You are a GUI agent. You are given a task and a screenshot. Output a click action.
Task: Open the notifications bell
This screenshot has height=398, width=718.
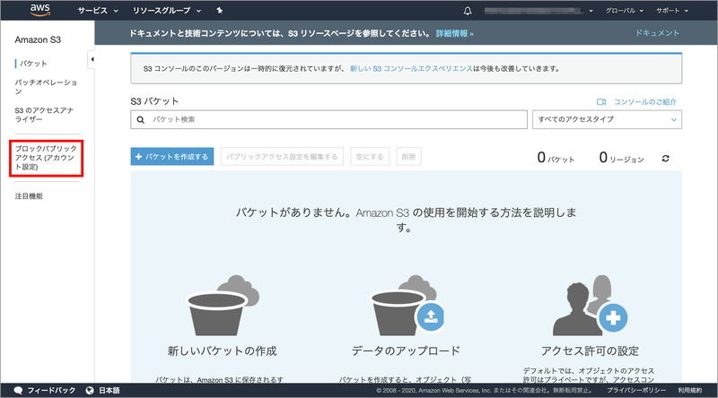tap(468, 11)
